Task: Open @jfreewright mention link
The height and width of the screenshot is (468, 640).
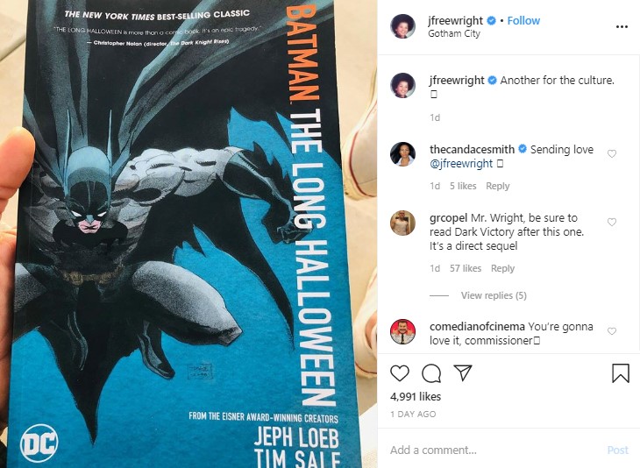Action: coord(461,164)
